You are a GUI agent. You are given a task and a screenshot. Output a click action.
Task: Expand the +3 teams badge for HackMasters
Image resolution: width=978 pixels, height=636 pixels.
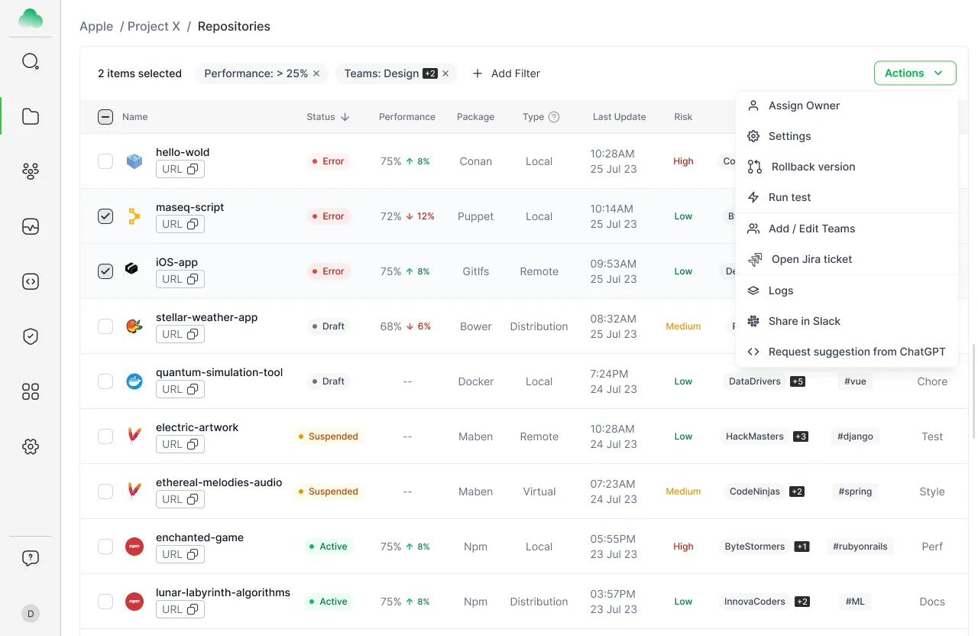pos(801,436)
